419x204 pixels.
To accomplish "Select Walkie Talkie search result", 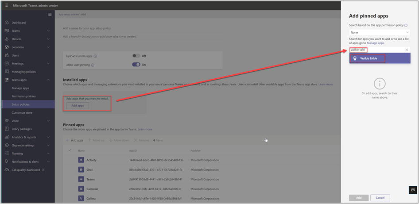I will [380, 58].
